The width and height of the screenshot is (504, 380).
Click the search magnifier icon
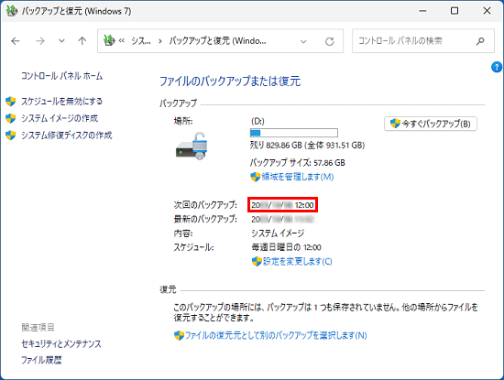(x=480, y=41)
